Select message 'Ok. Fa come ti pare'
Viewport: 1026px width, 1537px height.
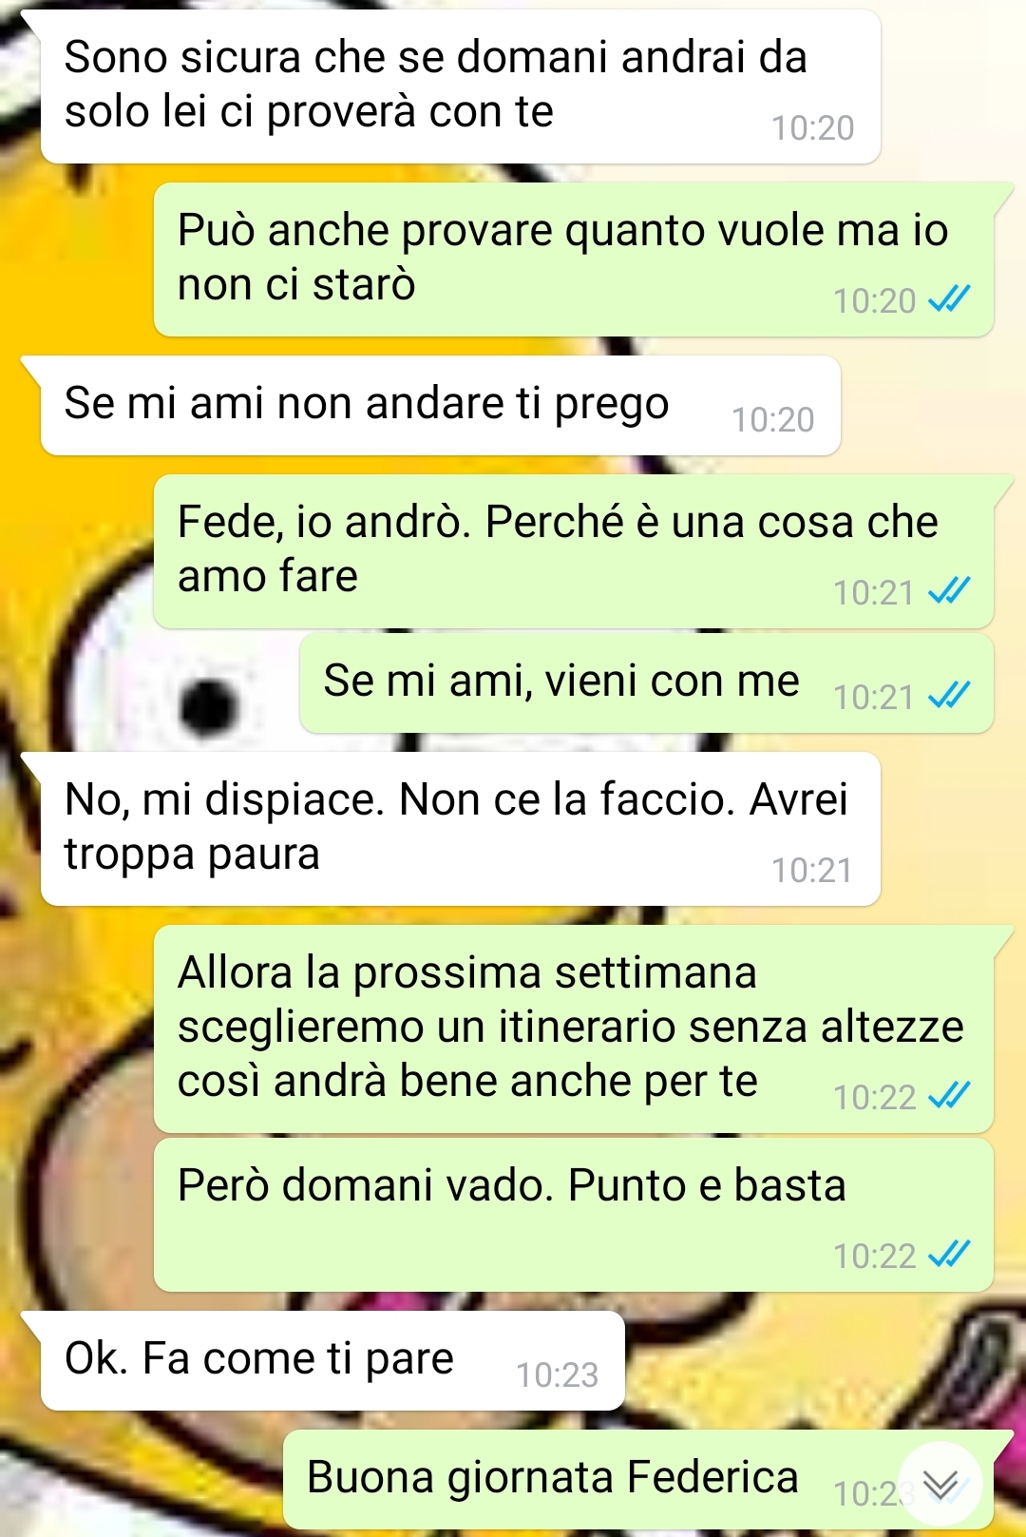[x=332, y=1361]
